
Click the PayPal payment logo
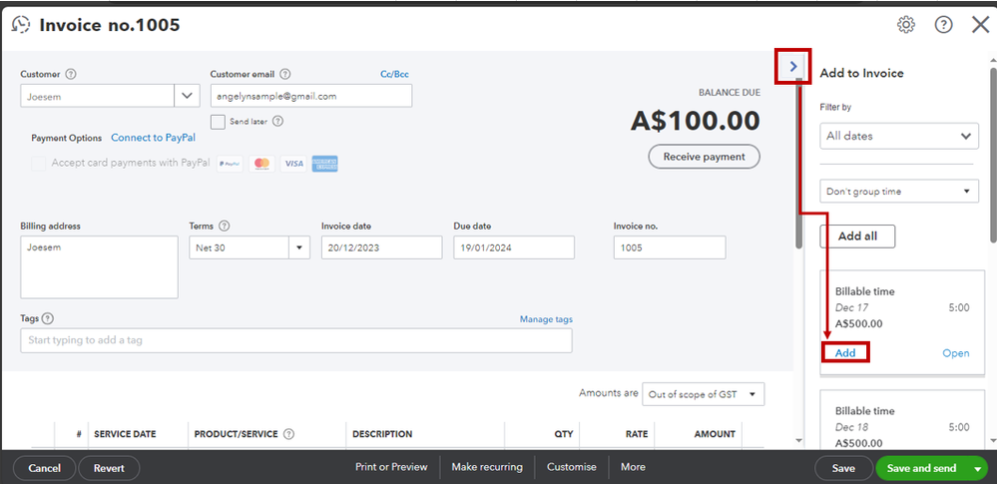coord(230,164)
